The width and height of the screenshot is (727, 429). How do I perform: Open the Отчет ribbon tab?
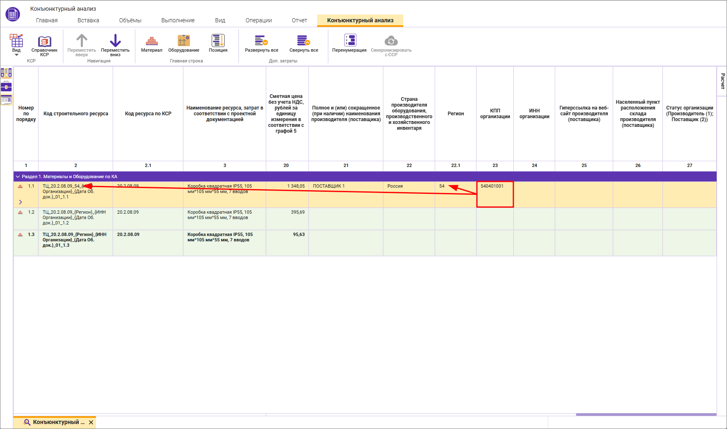pyautogui.click(x=299, y=20)
